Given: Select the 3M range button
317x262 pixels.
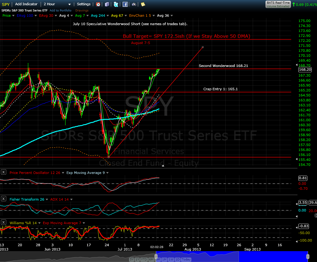Looking at the screenshot, I should tap(158, 260).
